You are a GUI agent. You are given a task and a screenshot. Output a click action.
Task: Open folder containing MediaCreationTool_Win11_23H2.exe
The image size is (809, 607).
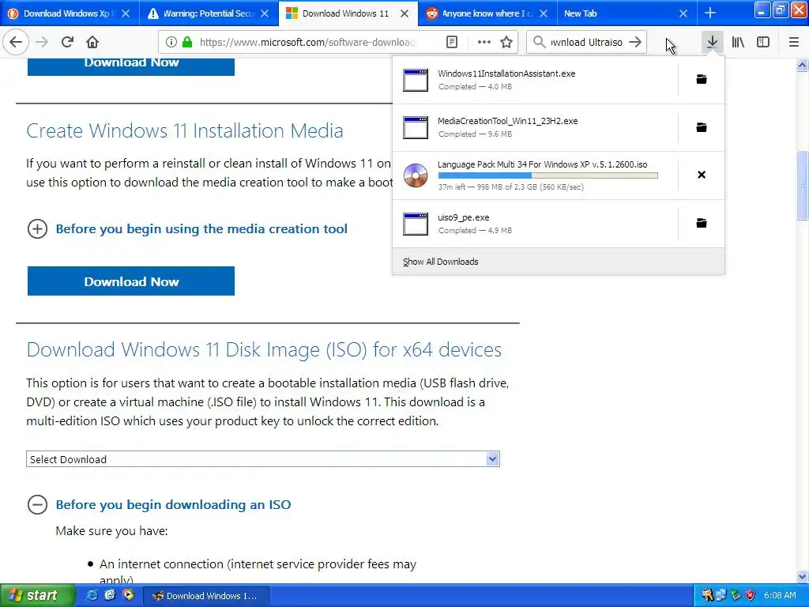pyautogui.click(x=702, y=127)
